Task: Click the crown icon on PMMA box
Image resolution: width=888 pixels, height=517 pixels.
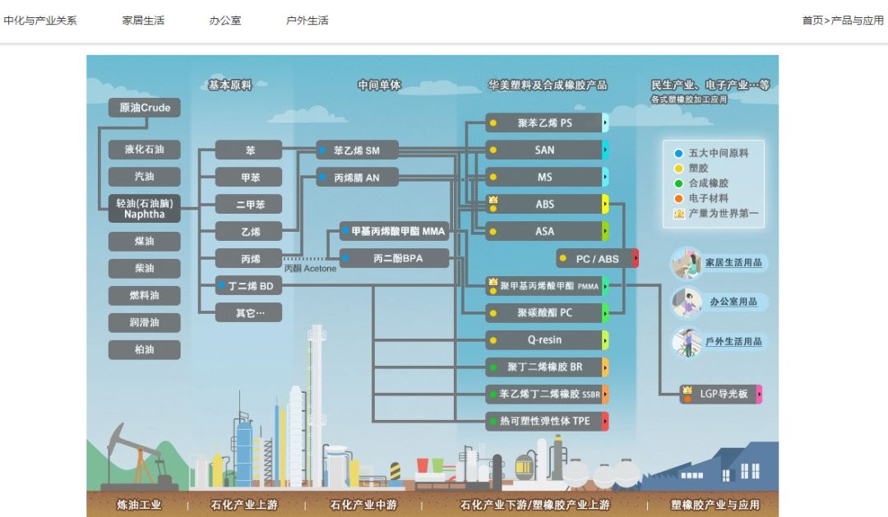Action: point(493,281)
